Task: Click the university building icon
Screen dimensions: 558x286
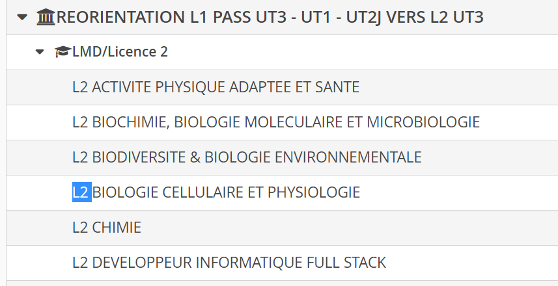Action: (46, 18)
